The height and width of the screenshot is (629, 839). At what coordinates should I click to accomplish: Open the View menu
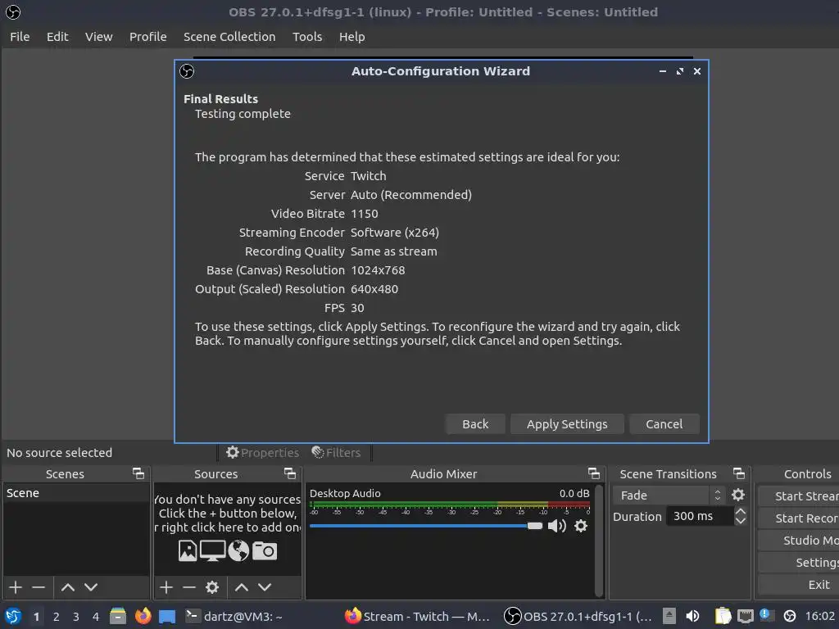[x=99, y=37]
